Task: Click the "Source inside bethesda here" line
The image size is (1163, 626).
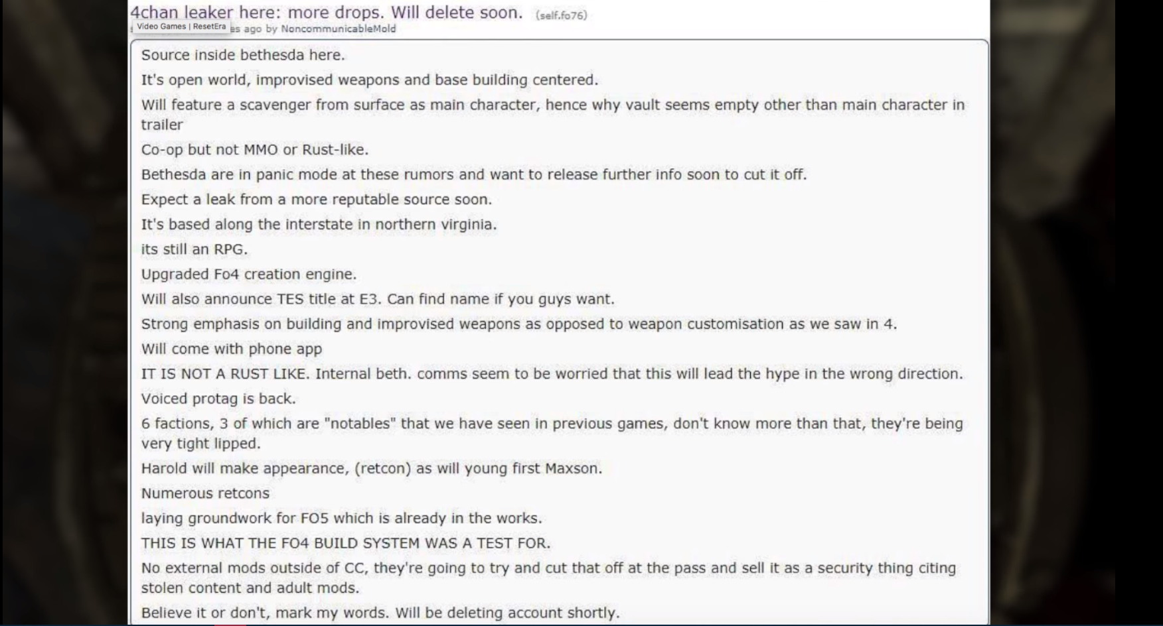Action: (243, 55)
